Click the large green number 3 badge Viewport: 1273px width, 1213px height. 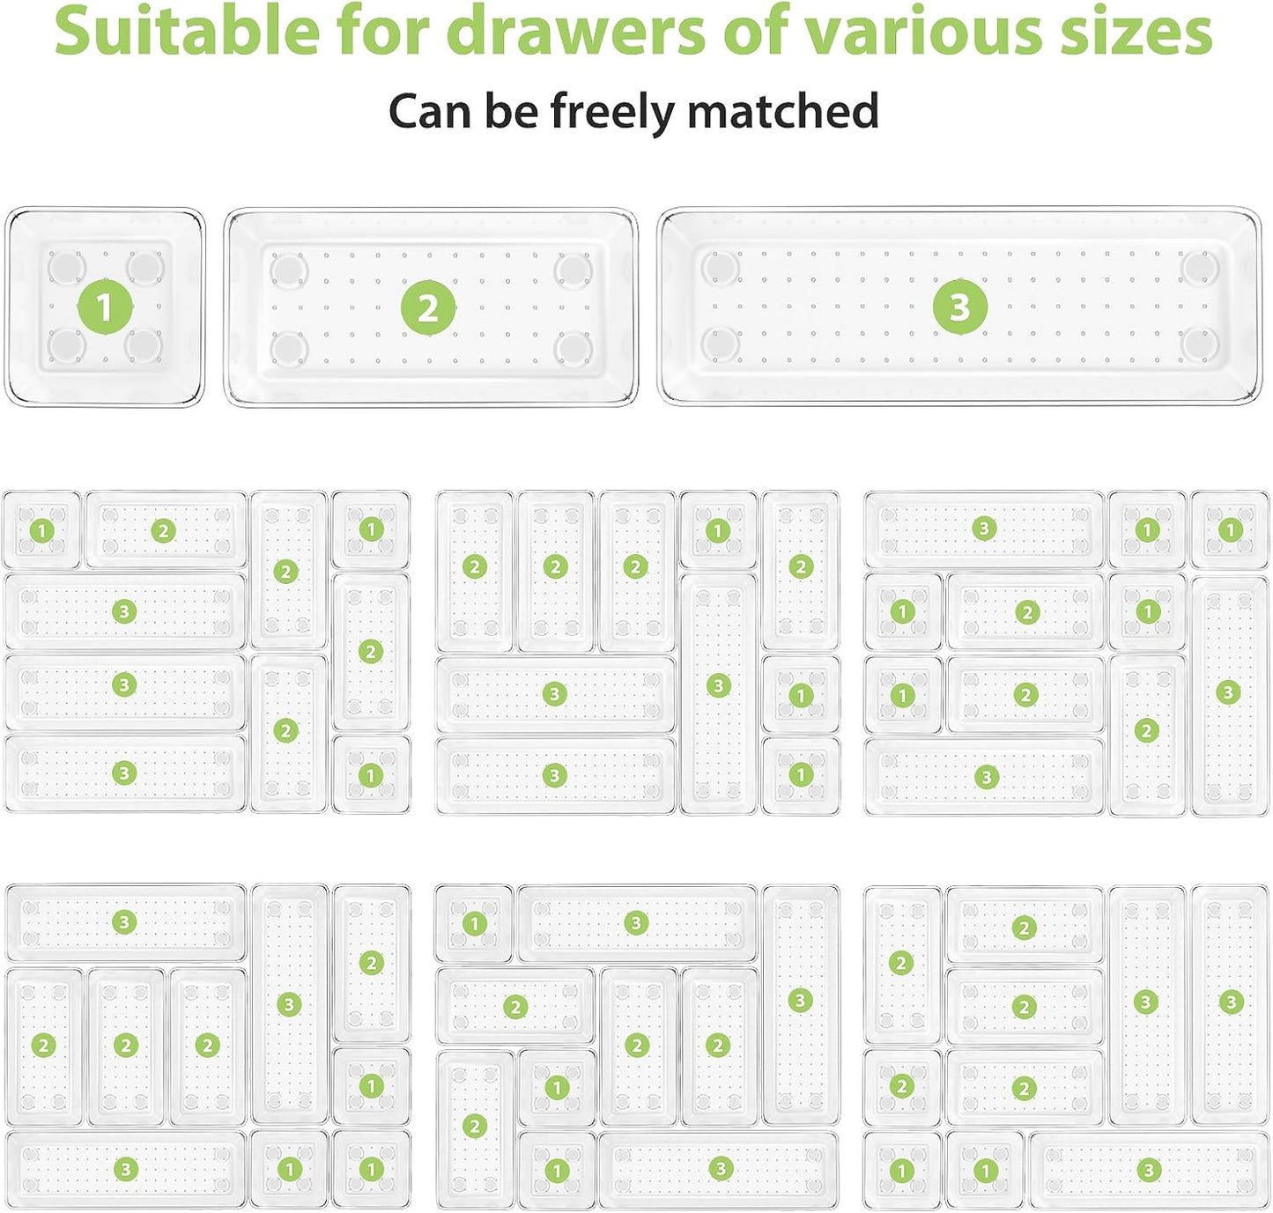tap(960, 307)
